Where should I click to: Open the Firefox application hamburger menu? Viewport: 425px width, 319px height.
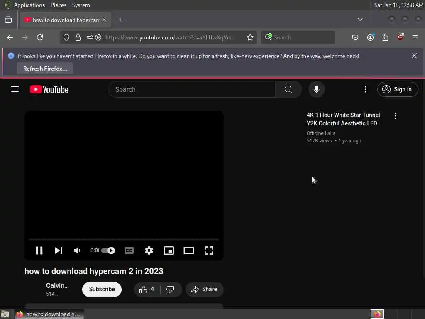tap(415, 37)
